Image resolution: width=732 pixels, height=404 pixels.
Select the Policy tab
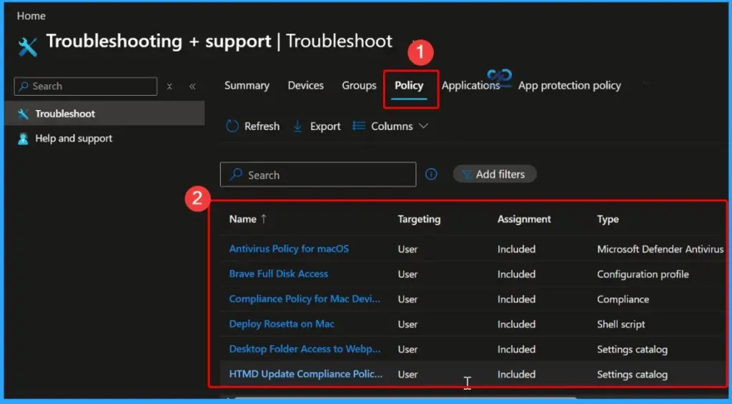click(409, 86)
